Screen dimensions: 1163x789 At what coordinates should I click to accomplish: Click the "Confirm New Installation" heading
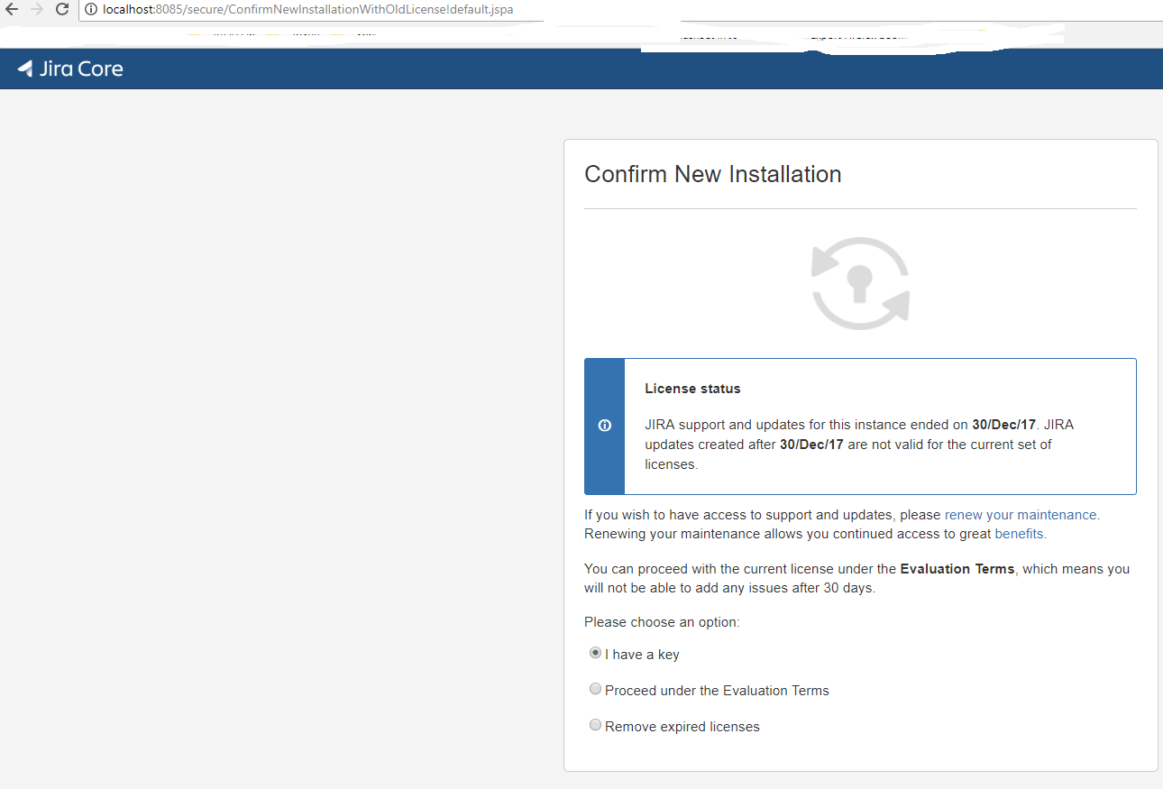[713, 174]
